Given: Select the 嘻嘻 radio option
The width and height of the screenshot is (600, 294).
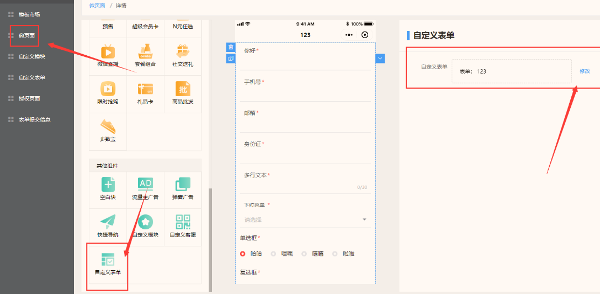Looking at the screenshot, I should tap(304, 254).
